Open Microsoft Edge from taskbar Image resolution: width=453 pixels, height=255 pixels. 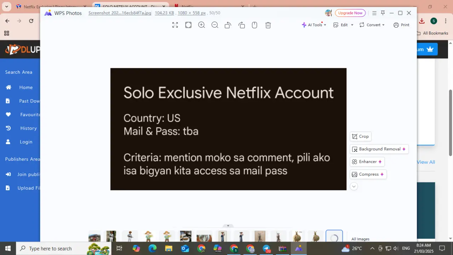[x=152, y=248]
